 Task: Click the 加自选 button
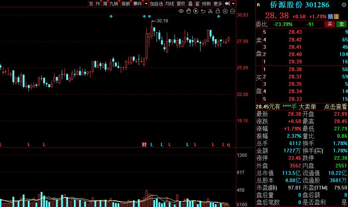pos(156,4)
